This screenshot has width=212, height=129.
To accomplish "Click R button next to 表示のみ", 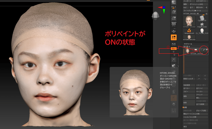I will coord(206,8).
